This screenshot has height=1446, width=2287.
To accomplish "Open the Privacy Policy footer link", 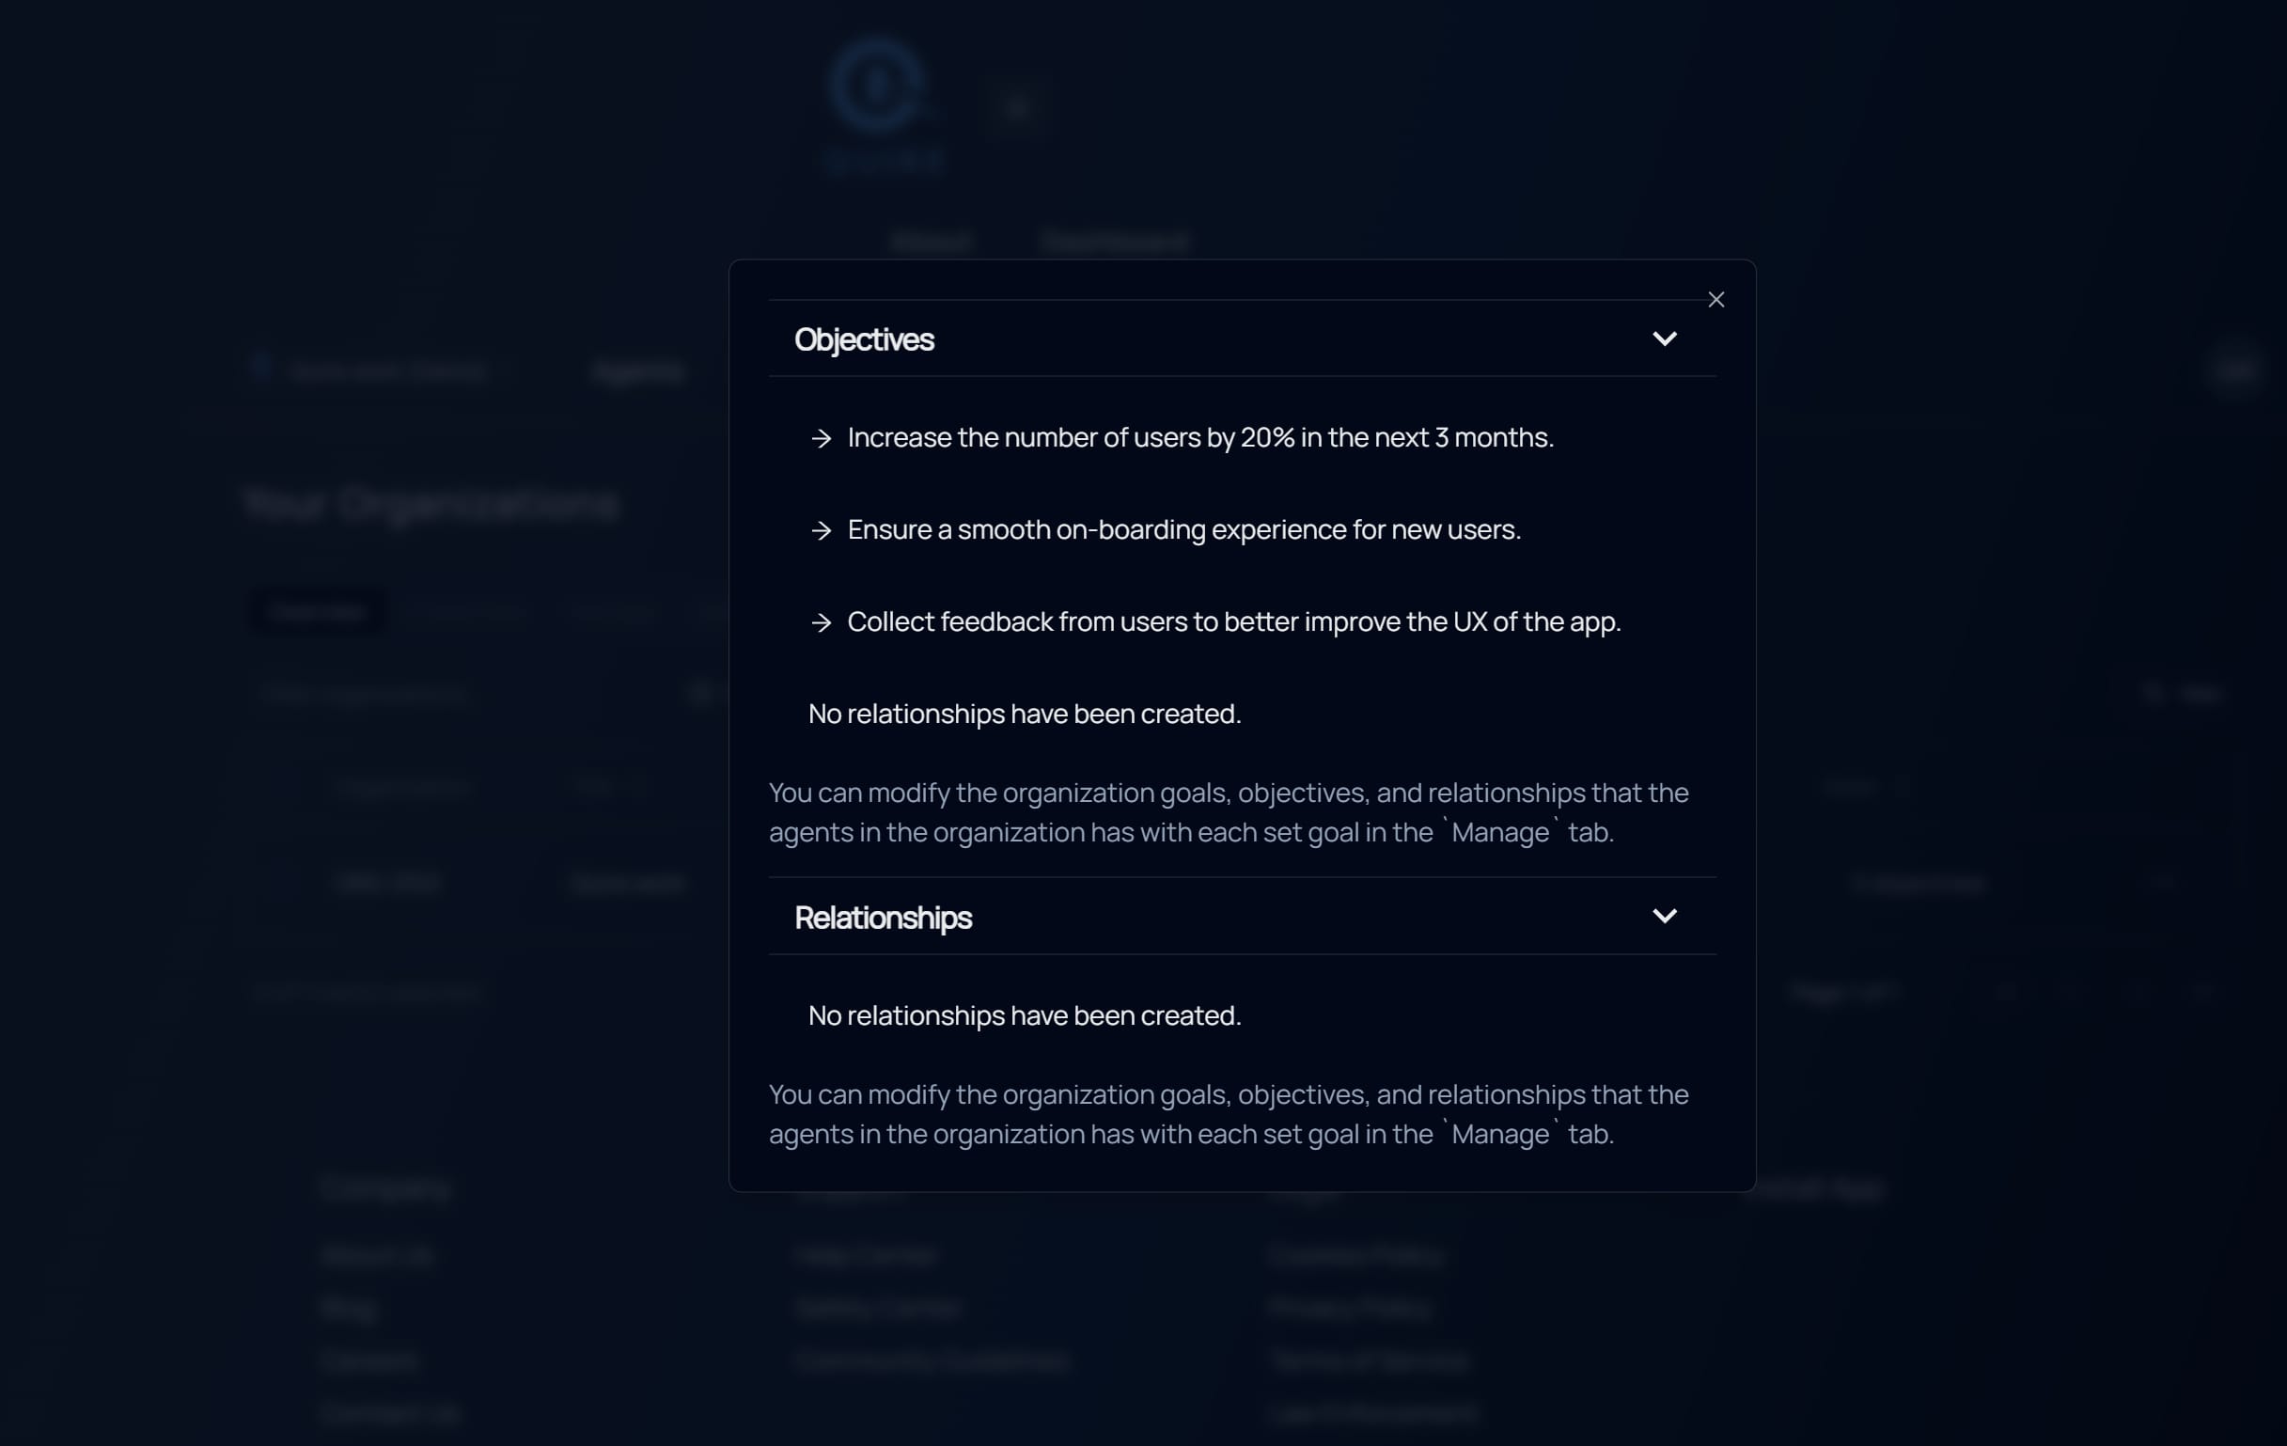I will 1350,1308.
